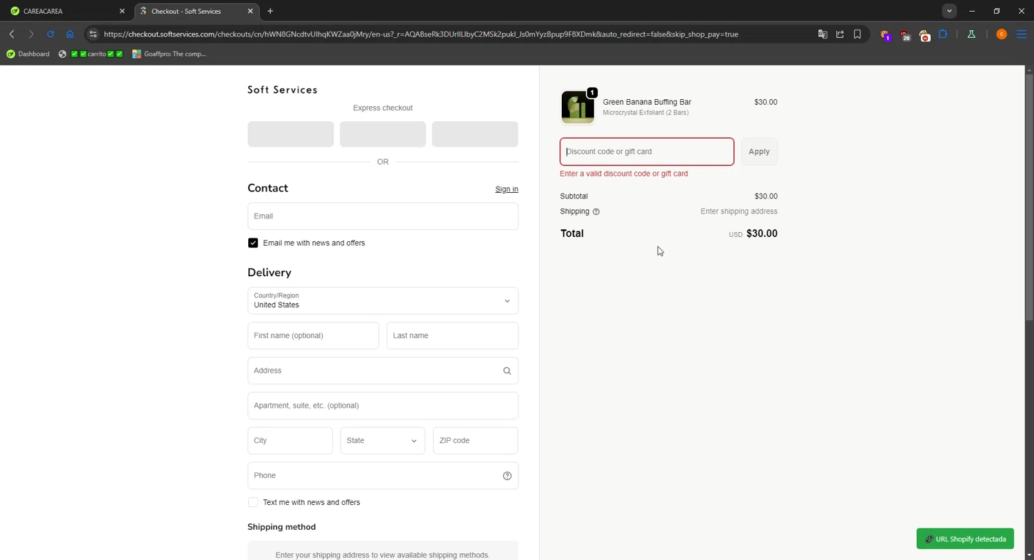Open the orange profile avatar
This screenshot has height=560, width=1034.
click(x=1002, y=34)
